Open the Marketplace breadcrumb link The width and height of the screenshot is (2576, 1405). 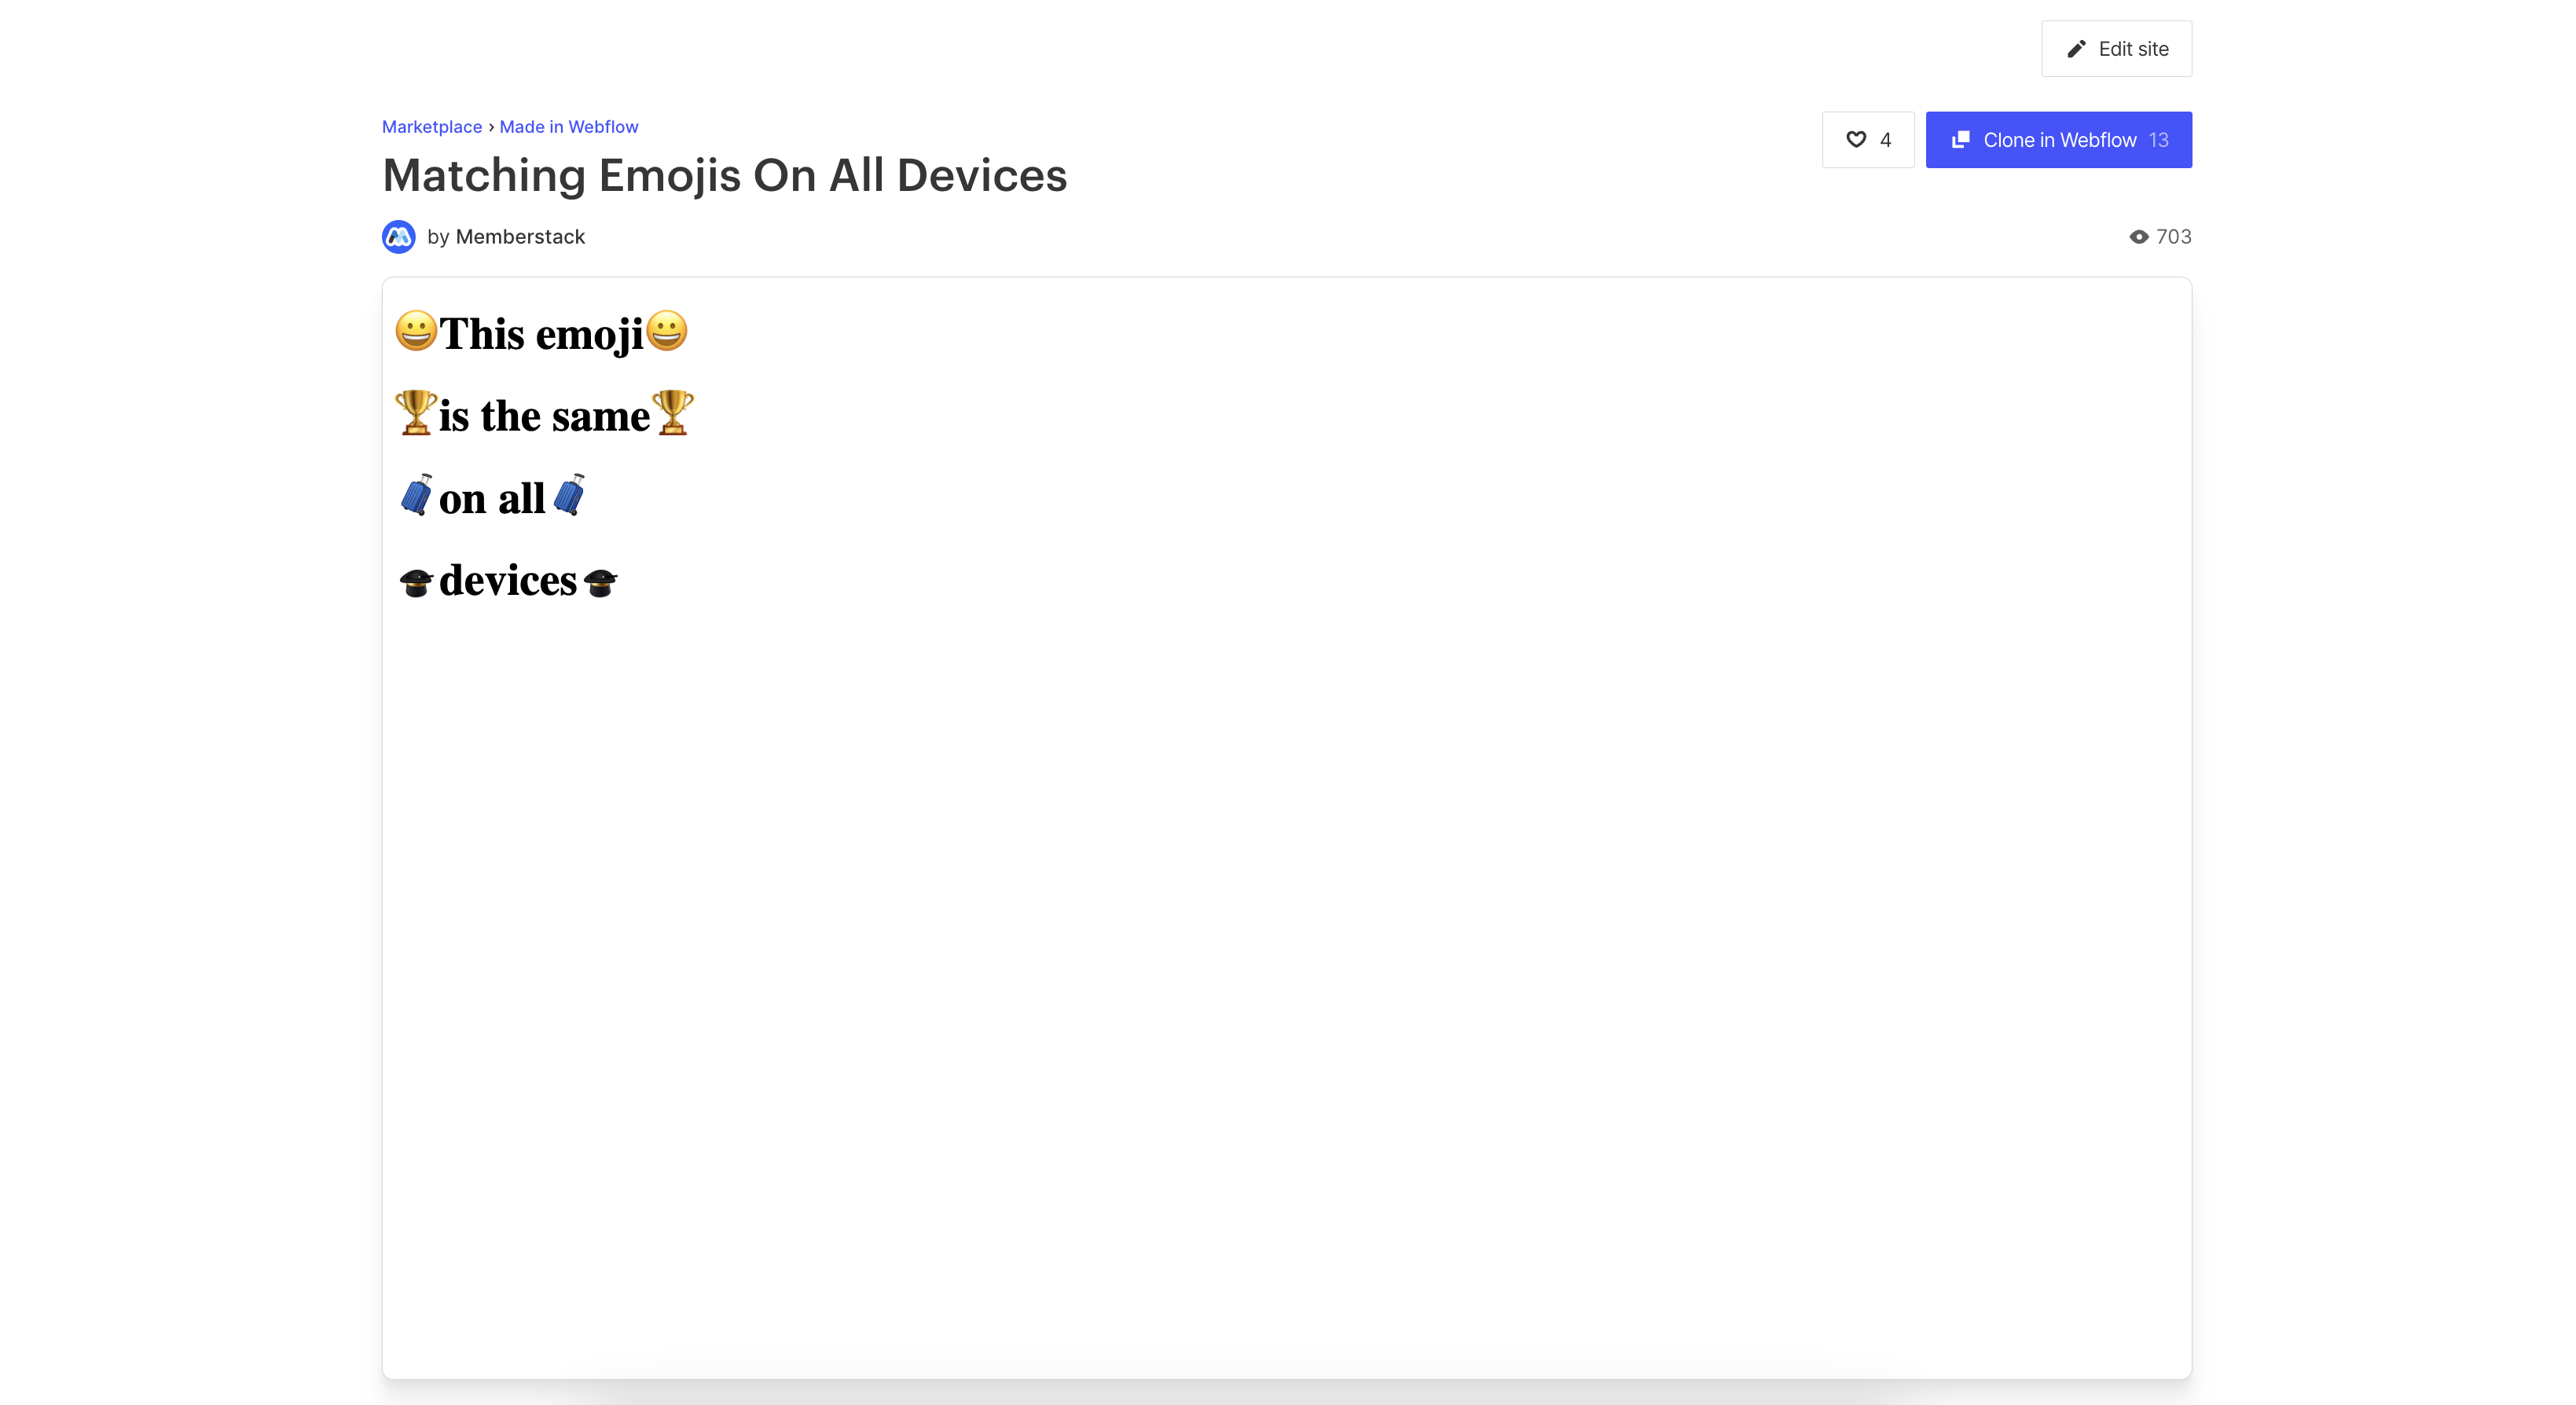pos(432,127)
